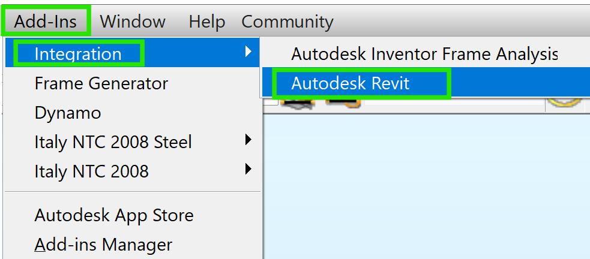The image size is (590, 259).
Task: Choose Frame Generator from Add-Ins menu
Action: point(133,83)
